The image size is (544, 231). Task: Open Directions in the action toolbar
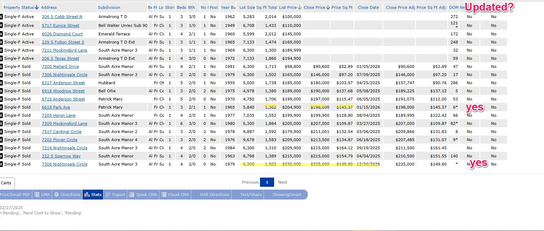point(67,195)
